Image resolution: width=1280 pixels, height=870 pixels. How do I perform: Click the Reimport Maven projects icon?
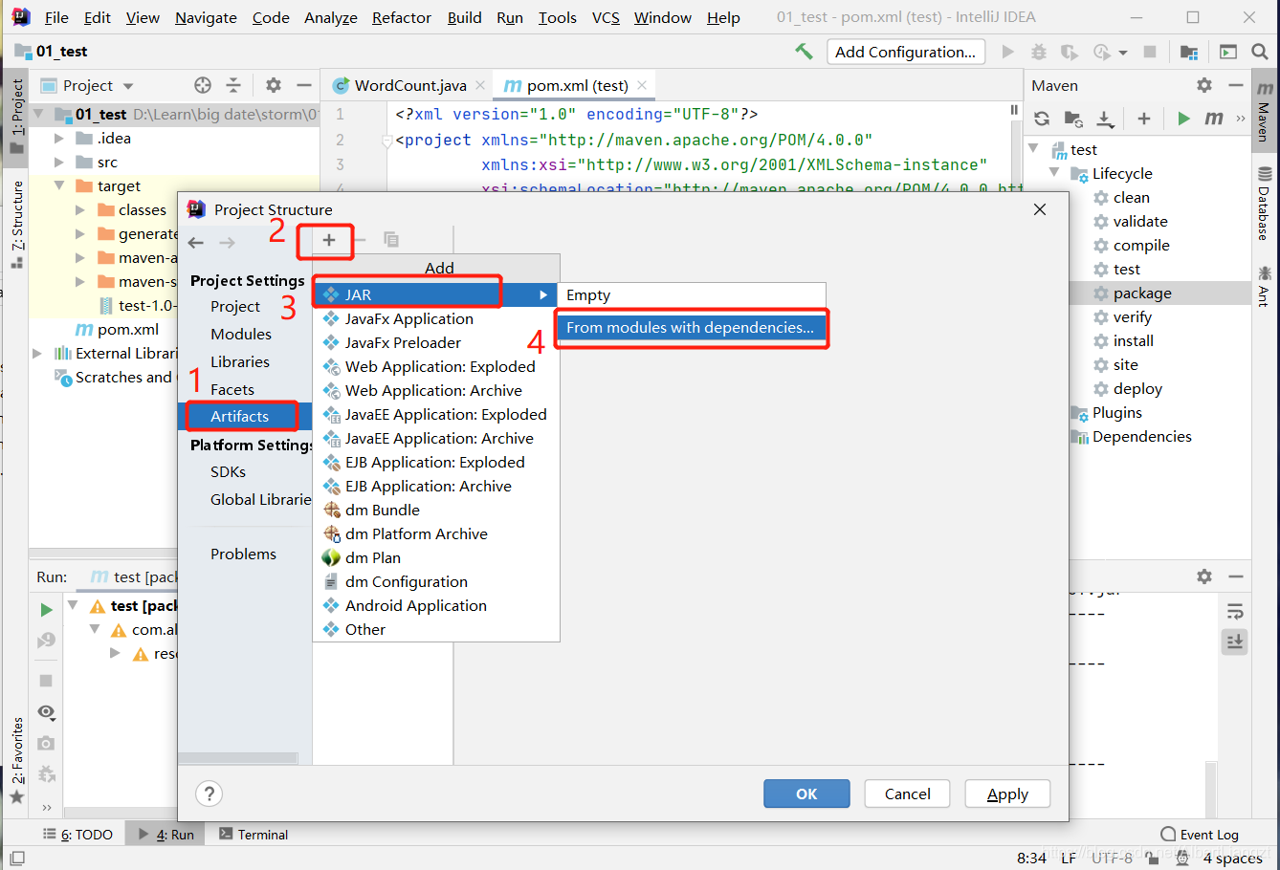(1042, 119)
